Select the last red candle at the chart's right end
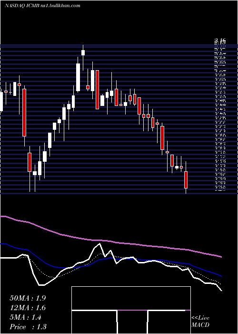238x334 pixels. [186, 180]
